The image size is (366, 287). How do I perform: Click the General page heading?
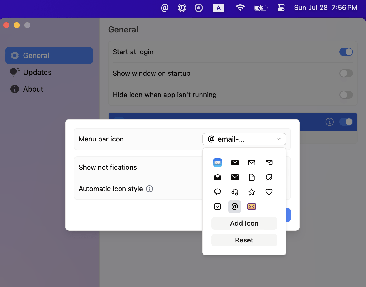[123, 30]
